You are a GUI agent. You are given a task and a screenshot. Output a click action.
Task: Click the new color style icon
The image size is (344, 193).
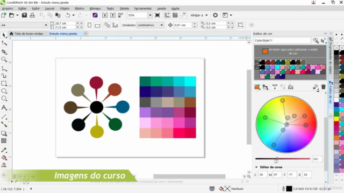click(257, 87)
